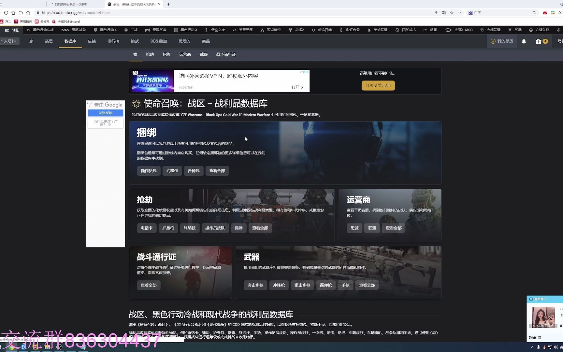
Task: Click 突击步枪 in the 武器 card
Action: [255, 285]
